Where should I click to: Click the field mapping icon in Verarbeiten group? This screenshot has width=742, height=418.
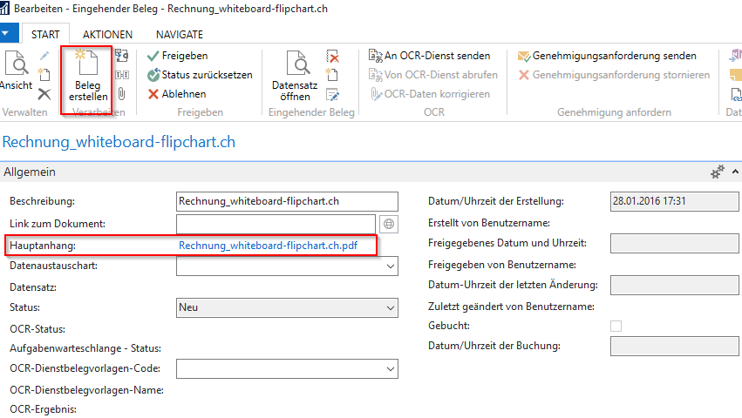tap(121, 75)
